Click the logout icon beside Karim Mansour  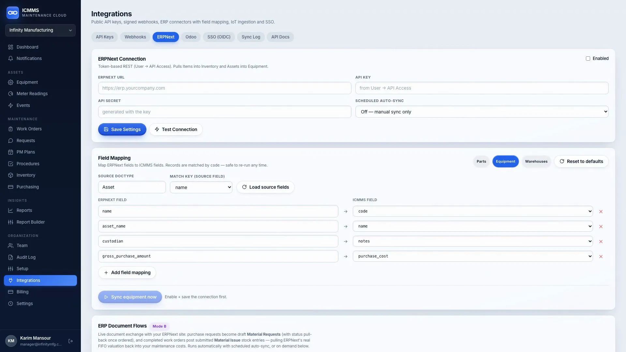tap(70, 341)
